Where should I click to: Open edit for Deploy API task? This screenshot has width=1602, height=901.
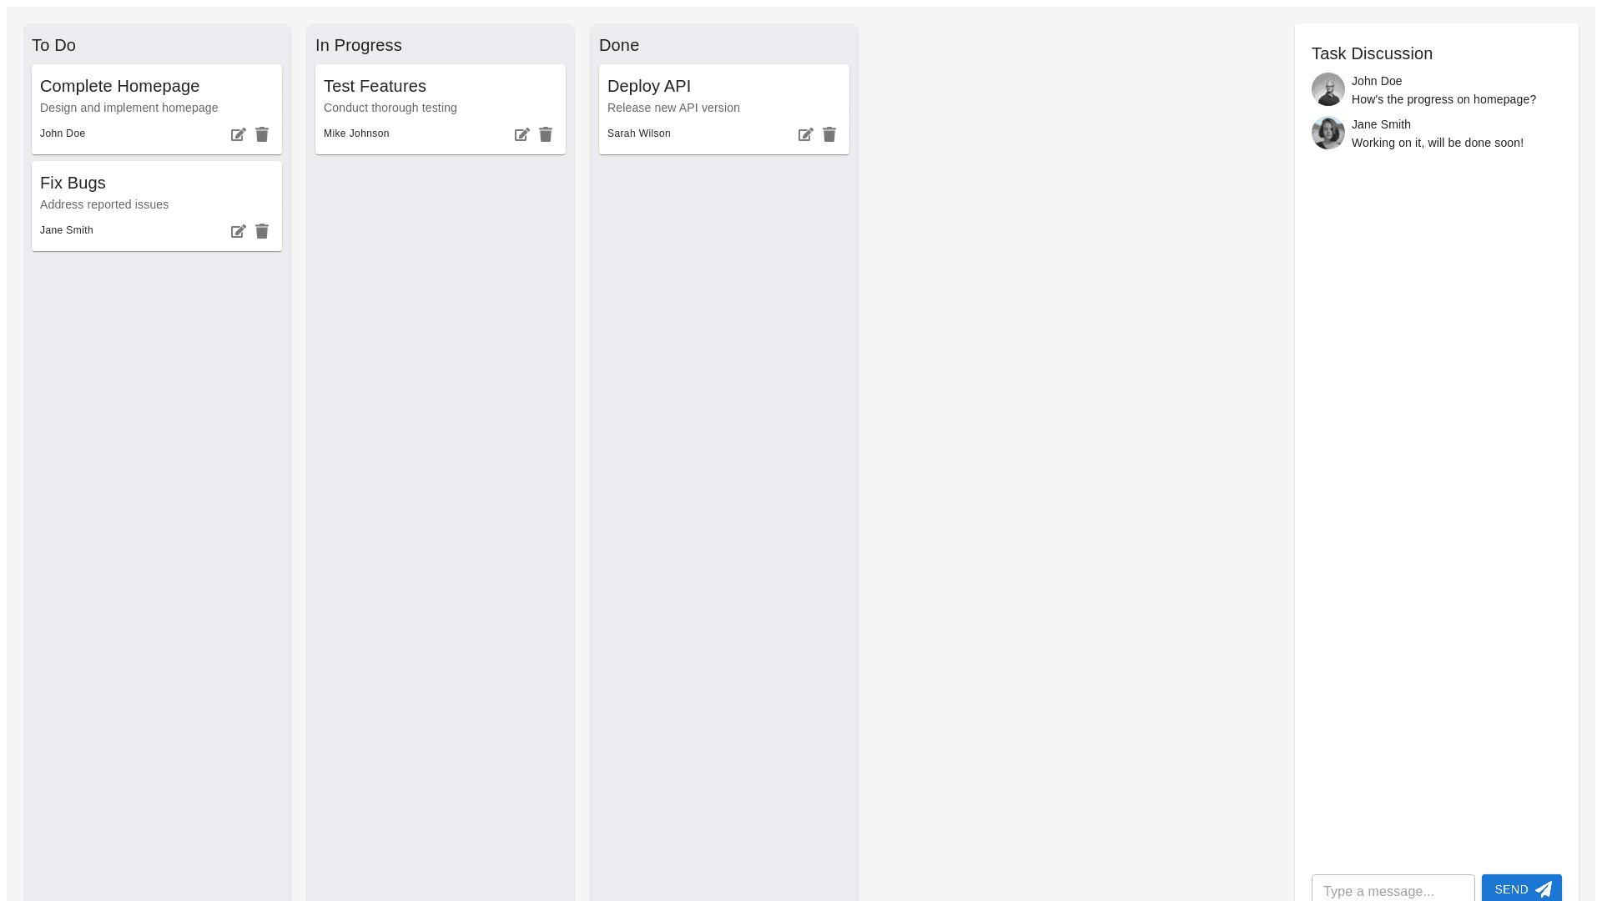pos(806,134)
